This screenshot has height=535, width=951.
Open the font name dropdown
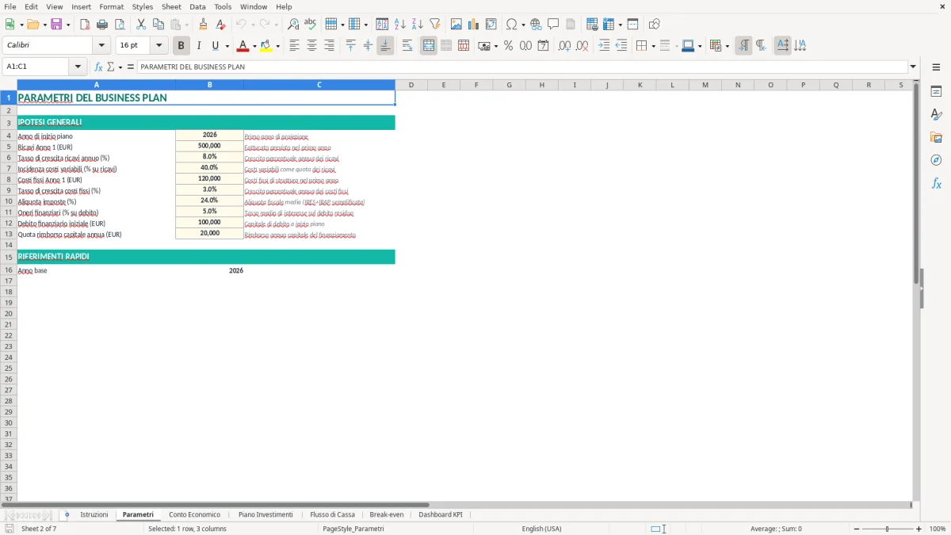[x=101, y=46]
